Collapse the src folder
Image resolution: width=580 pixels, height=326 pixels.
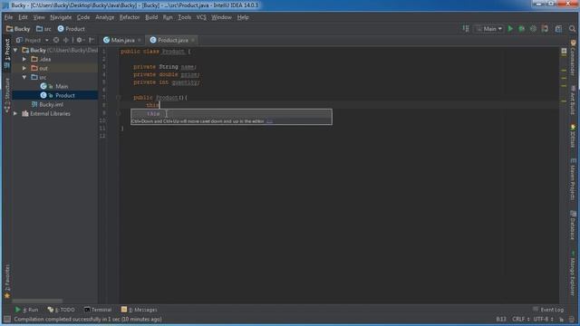point(24,77)
